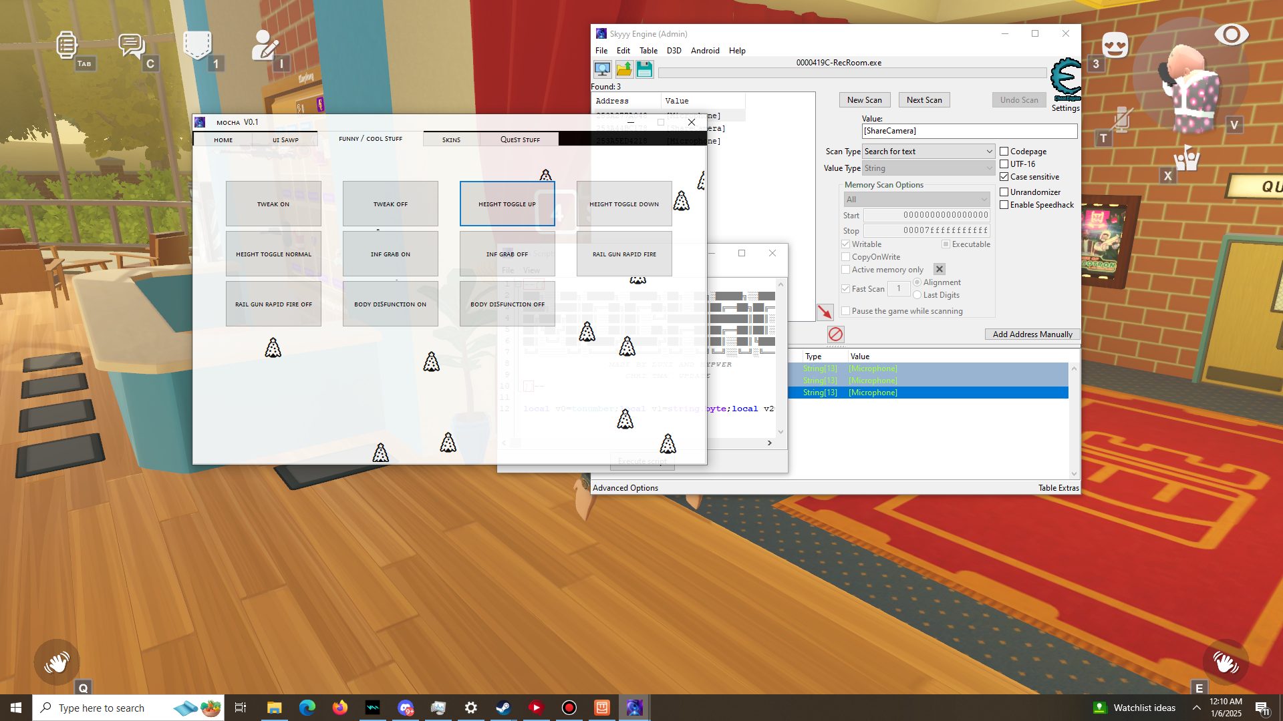Switch to the Quest Stuff tab

tap(520, 140)
